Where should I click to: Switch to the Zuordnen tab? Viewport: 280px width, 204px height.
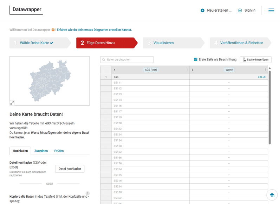point(41,151)
